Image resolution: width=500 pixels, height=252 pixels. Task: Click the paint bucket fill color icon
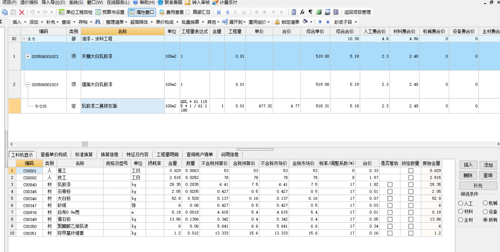[305, 22]
